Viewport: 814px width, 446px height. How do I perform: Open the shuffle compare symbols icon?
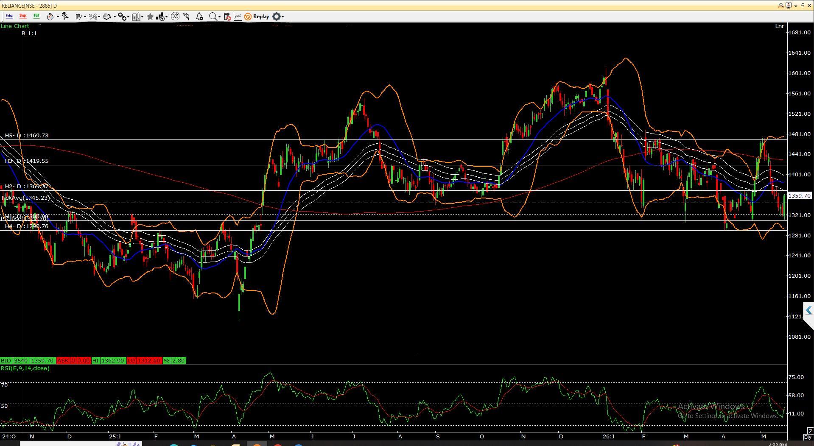[175, 17]
